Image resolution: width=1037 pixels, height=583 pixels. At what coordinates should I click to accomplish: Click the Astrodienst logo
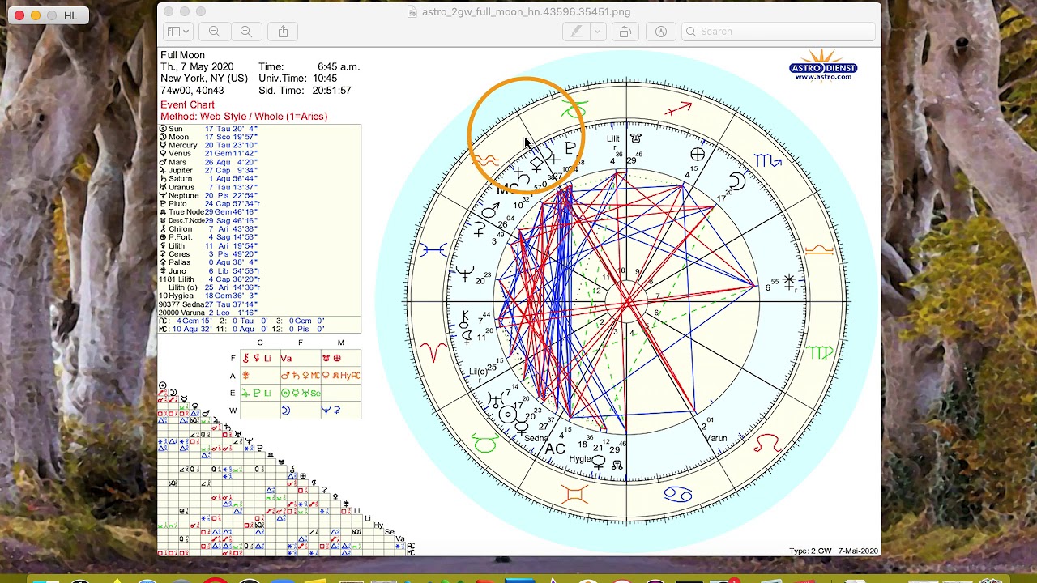tap(823, 65)
